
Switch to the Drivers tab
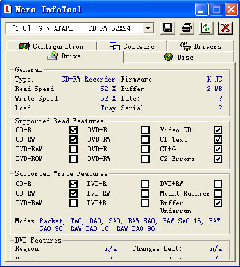click(201, 46)
